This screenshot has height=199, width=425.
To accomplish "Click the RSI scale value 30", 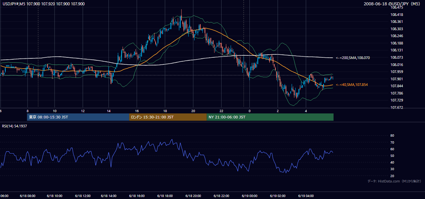I will (392, 169).
